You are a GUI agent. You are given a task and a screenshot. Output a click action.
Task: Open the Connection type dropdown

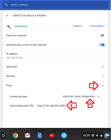click(82, 97)
